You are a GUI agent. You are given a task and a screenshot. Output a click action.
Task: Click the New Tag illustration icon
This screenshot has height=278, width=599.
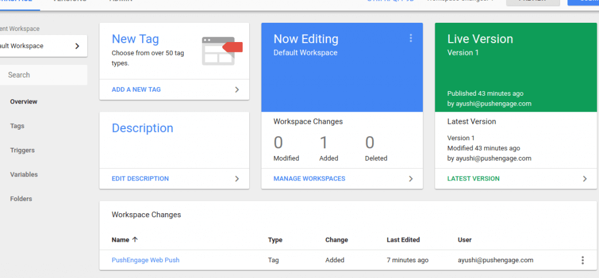222,51
